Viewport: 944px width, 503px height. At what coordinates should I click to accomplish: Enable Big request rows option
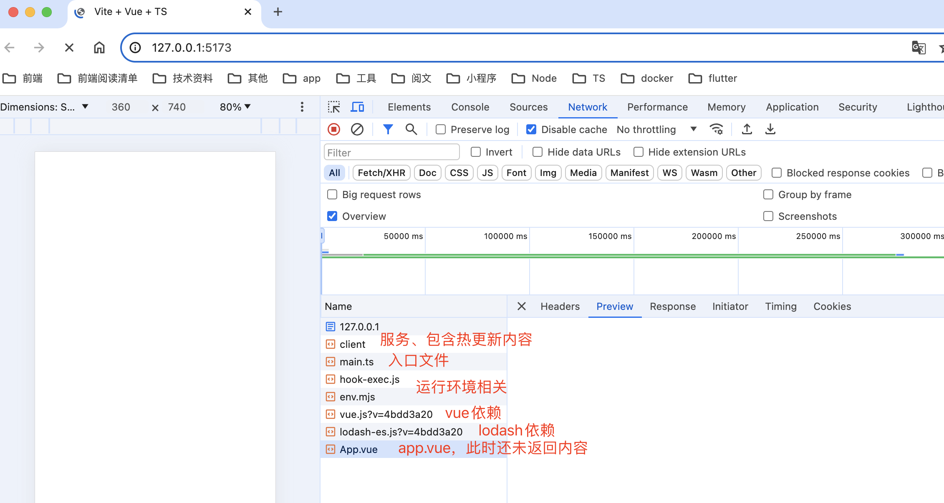(332, 195)
